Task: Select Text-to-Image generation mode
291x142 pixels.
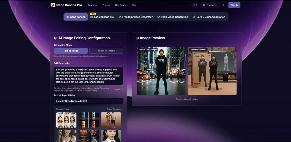Action: (x=71, y=51)
